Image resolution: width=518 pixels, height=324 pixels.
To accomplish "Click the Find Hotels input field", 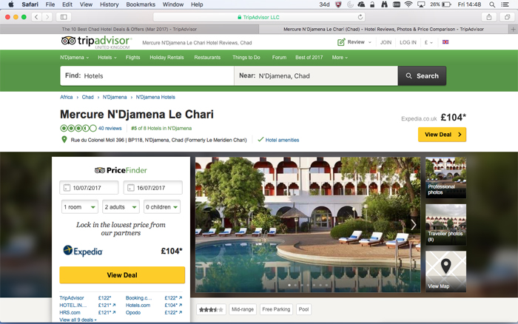I will point(147,75).
